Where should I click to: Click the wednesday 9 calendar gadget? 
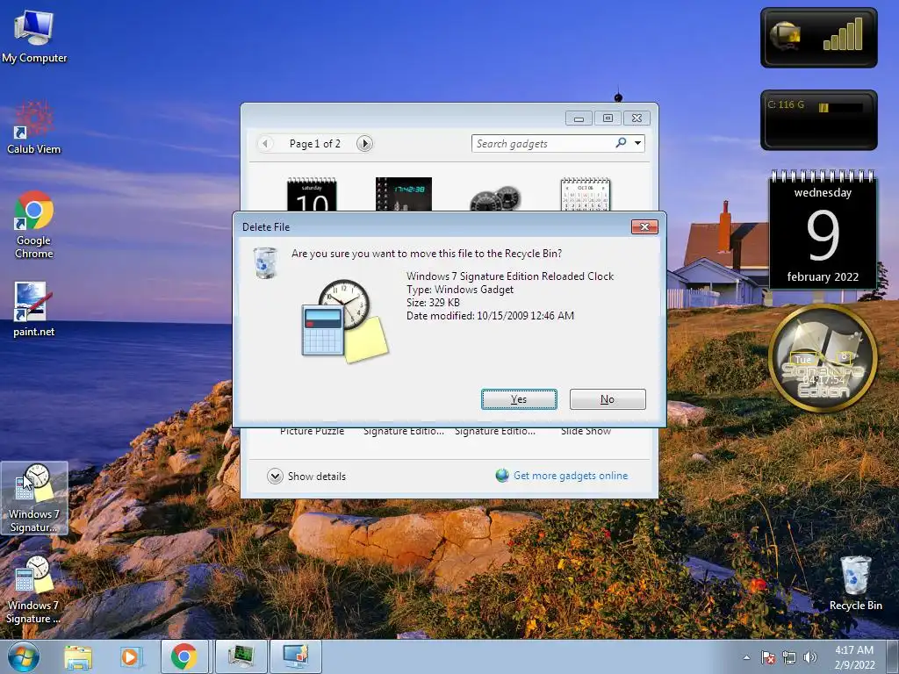click(823, 231)
